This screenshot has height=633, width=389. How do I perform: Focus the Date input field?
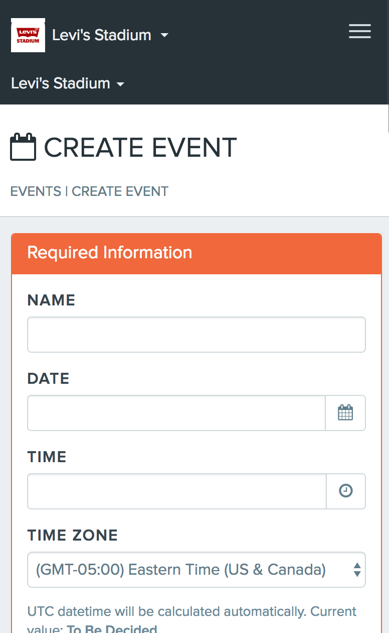tap(176, 413)
